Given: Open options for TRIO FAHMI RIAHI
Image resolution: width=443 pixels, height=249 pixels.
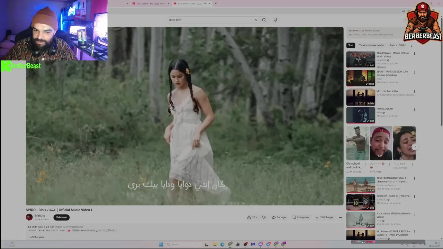Looking at the screenshot, I should (414, 179).
